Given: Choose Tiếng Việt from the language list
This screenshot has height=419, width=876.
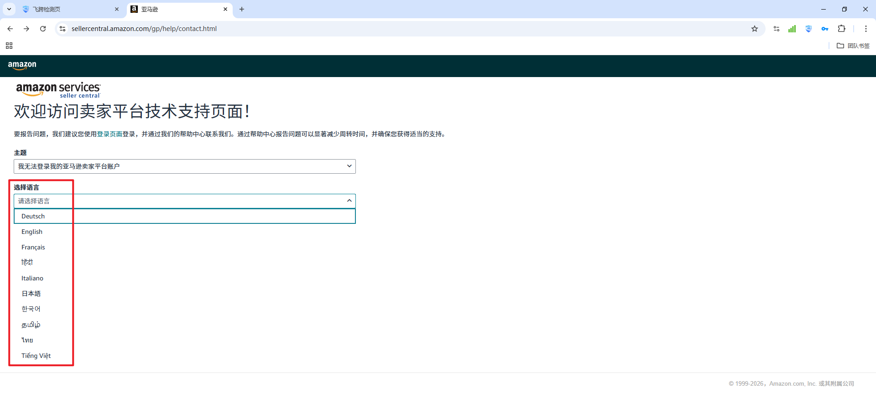Looking at the screenshot, I should pyautogui.click(x=185, y=356).
